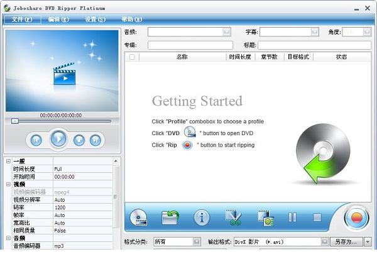Select the 宽高比 Auto value
377x259 pixels.
(82, 223)
